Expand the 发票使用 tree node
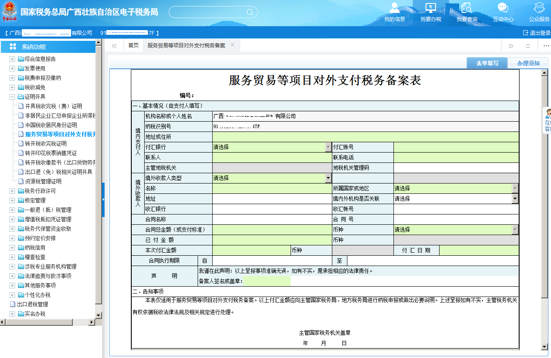 (x=12, y=68)
